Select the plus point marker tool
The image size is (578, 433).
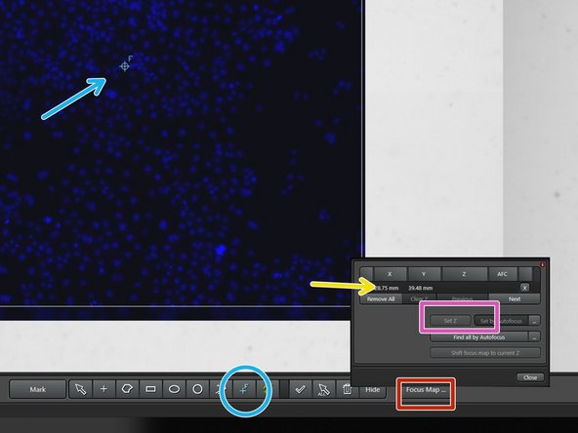click(x=103, y=389)
